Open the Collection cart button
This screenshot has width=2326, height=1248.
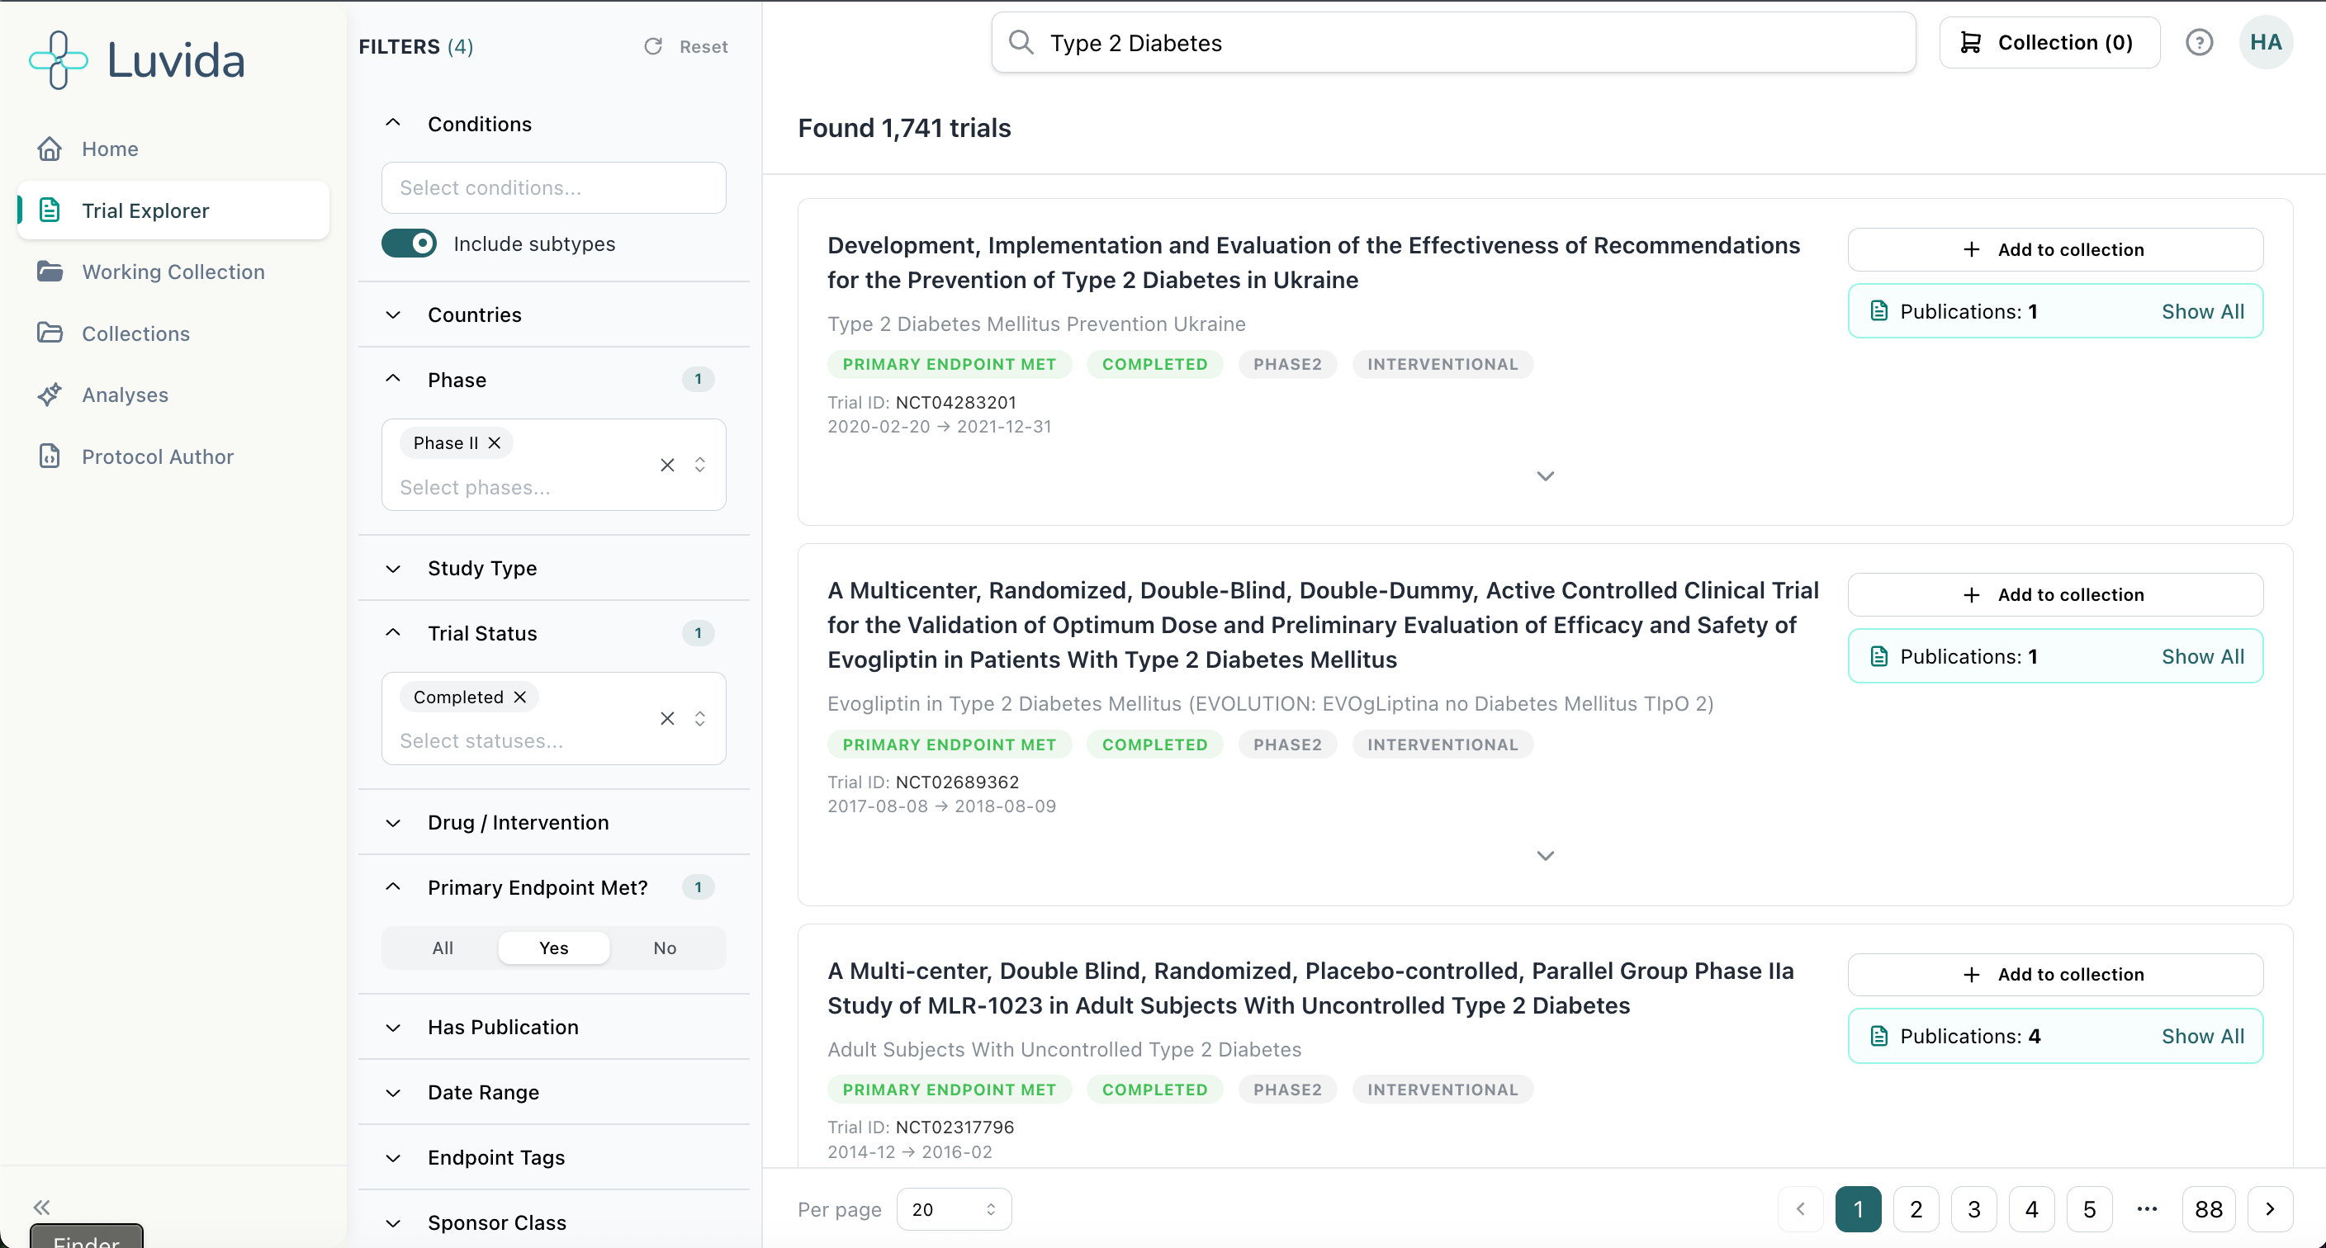point(2048,42)
